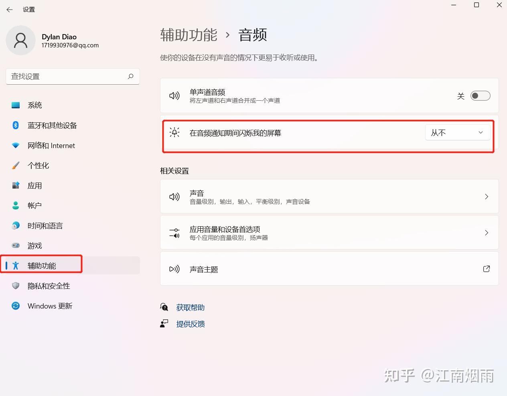Toggle 单声道音频 on
Viewport: 507px width, 396px height.
480,95
